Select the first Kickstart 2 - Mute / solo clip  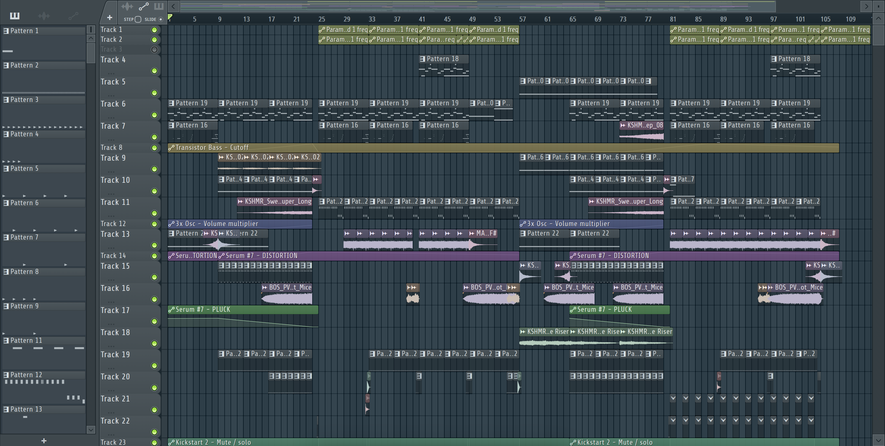(x=368, y=443)
